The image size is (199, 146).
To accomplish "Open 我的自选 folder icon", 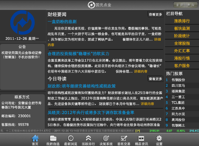I will (53, 140).
